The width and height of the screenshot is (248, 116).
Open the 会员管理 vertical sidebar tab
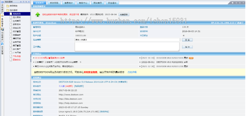click(x=2, y=49)
